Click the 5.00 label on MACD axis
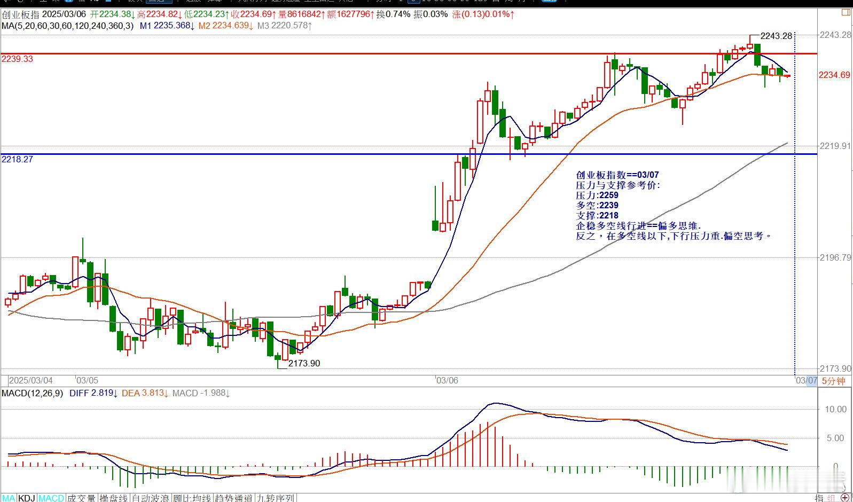Screen dimensions: 853x502 coord(836,438)
